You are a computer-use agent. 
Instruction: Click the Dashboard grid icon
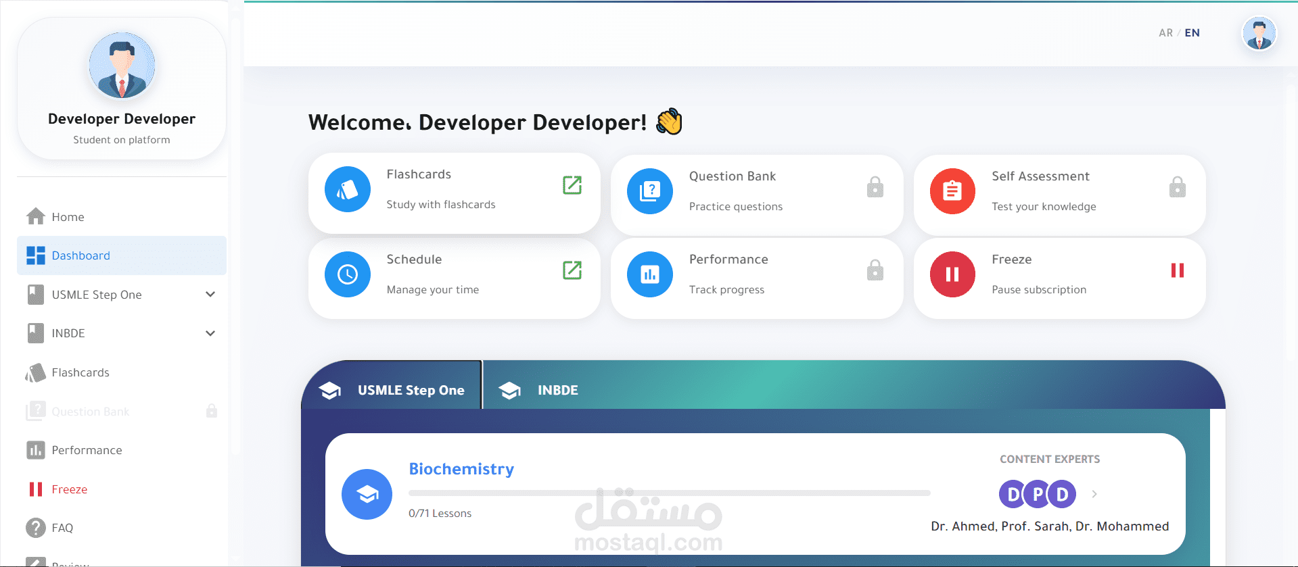point(36,255)
